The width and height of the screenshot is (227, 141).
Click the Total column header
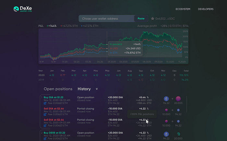click(186, 71)
